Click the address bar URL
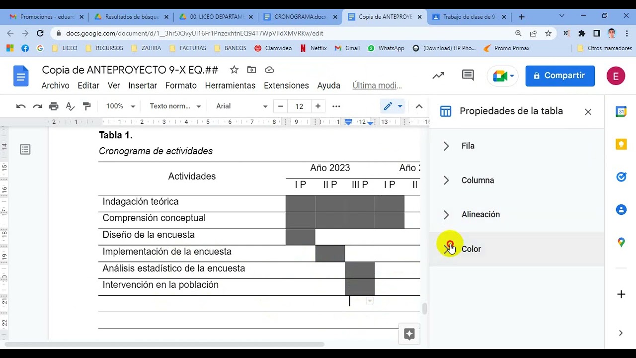Viewport: 636px width, 358px height. click(194, 33)
